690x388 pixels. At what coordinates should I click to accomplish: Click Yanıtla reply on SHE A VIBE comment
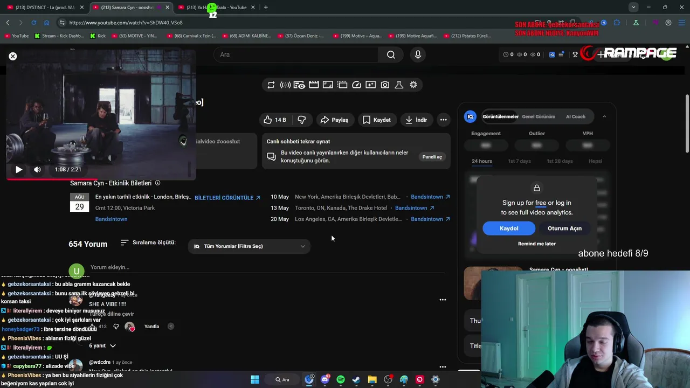[x=151, y=327]
